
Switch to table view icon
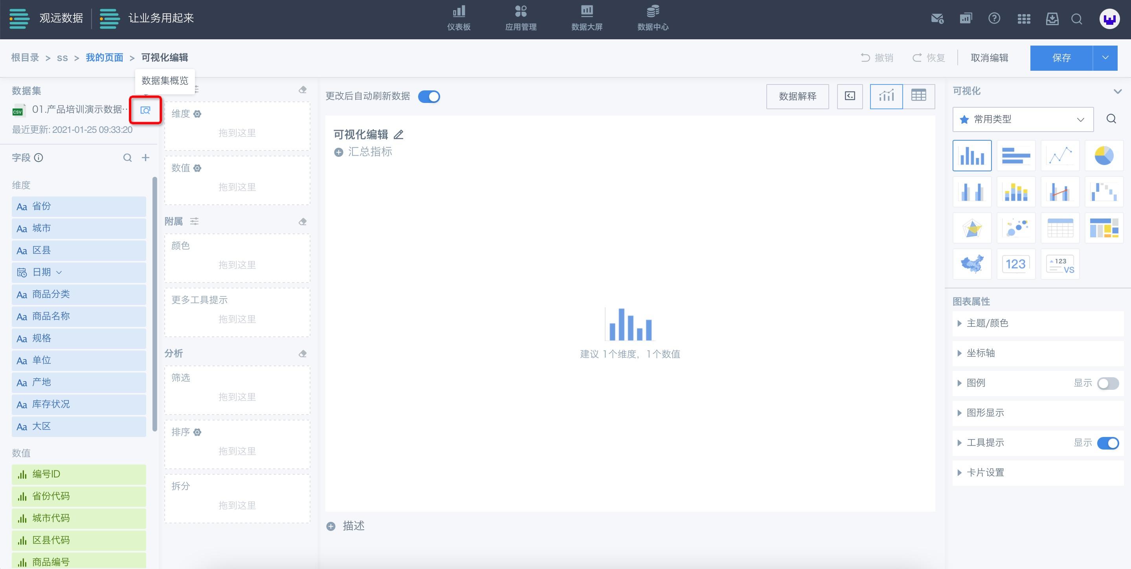tap(918, 96)
